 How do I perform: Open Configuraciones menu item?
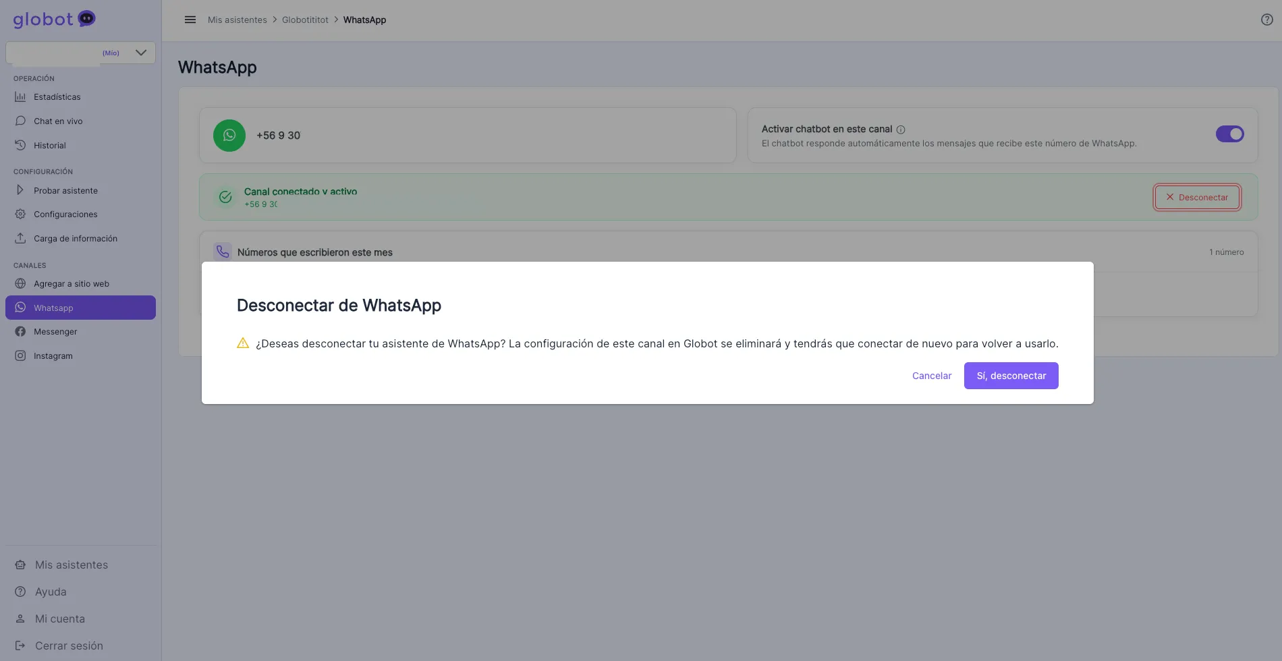pyautogui.click(x=80, y=214)
